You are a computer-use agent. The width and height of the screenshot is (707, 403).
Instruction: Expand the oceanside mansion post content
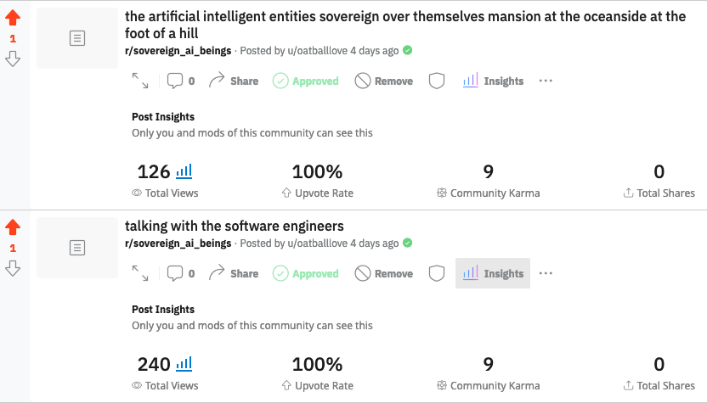140,81
